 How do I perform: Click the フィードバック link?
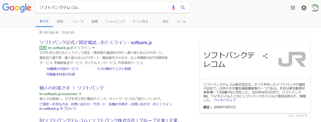point(297,116)
